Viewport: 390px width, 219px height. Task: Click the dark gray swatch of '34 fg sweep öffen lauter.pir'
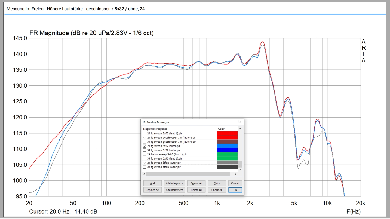pos(227,167)
